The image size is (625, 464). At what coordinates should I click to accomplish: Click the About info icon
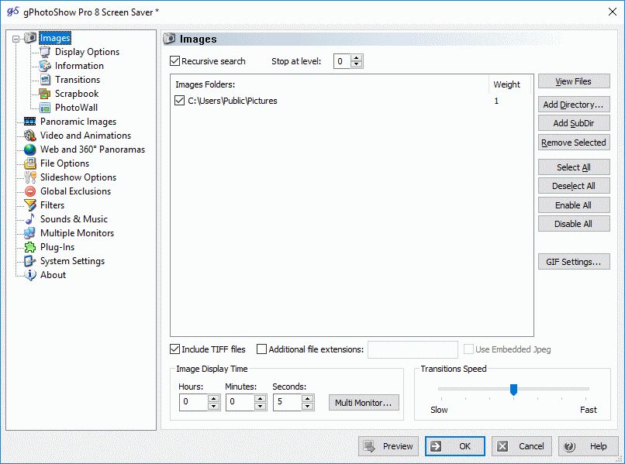pos(30,275)
